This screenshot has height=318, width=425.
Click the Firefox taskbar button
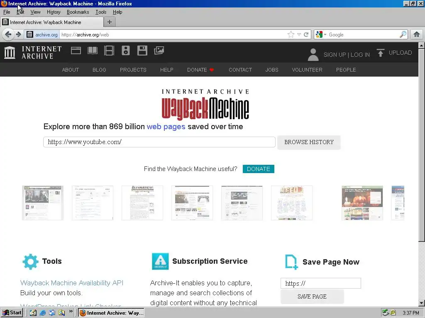click(x=111, y=313)
